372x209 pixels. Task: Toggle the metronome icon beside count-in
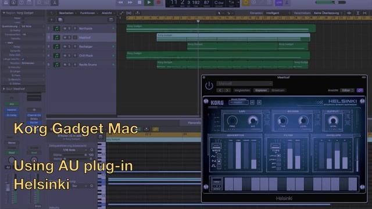click(x=287, y=2)
